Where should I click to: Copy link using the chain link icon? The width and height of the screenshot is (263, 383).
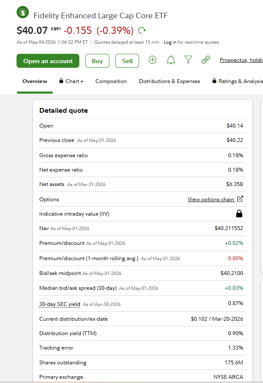coord(206,60)
